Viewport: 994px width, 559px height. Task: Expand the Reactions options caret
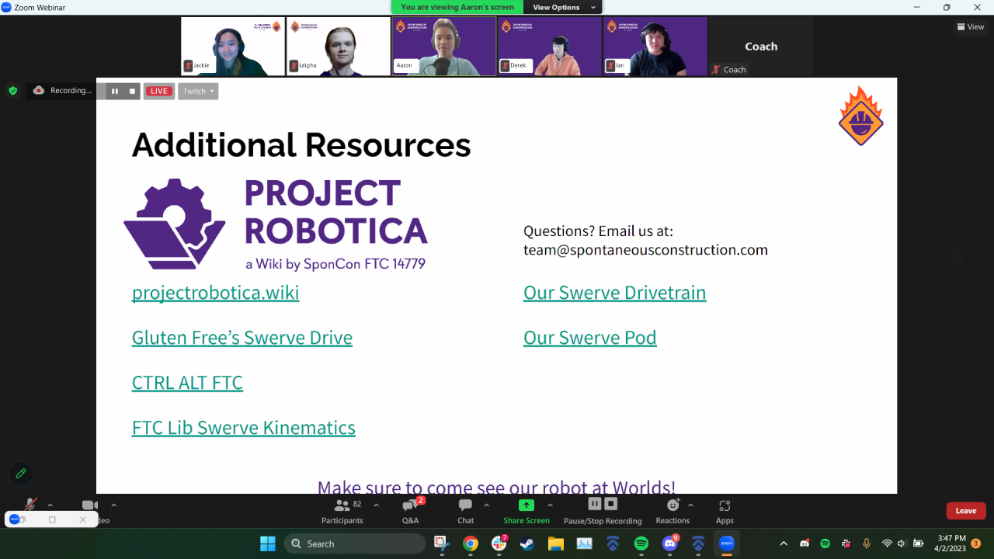coord(690,505)
